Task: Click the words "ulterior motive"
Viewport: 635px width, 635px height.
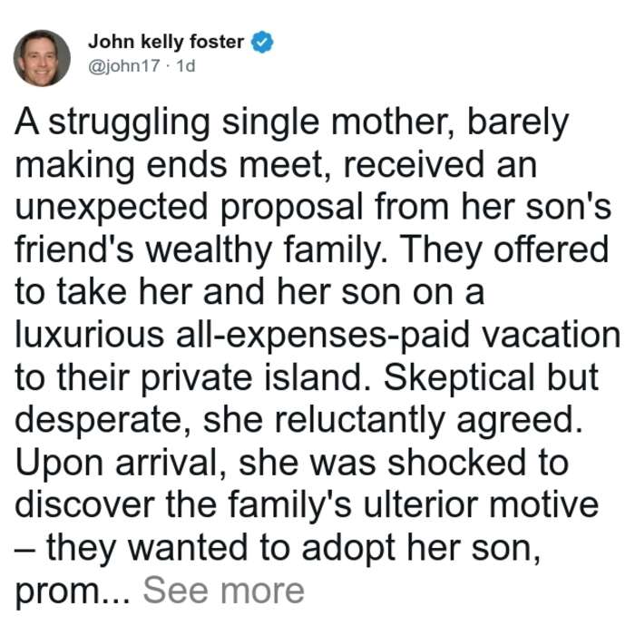Action: tap(481, 504)
